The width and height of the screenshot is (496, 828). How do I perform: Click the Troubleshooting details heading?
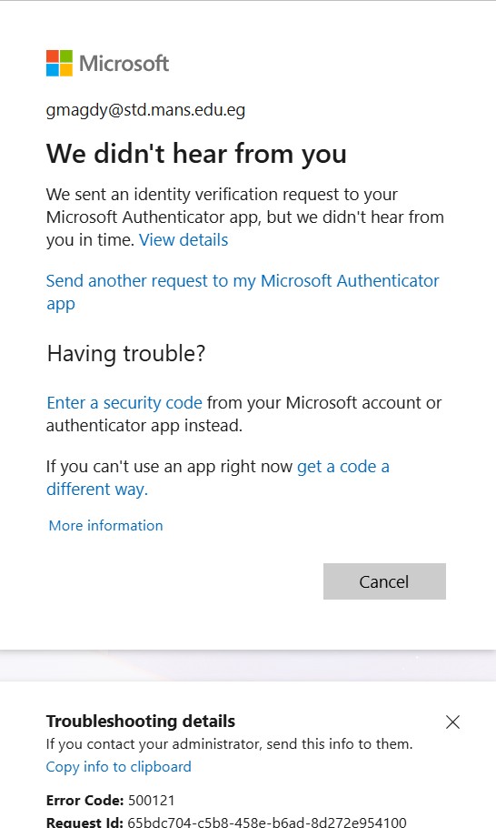tap(141, 722)
